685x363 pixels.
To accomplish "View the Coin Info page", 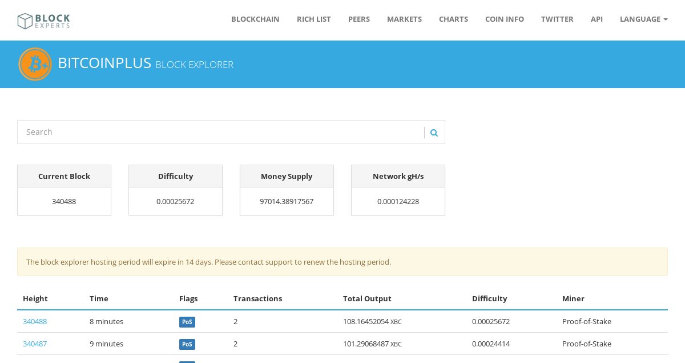I will point(505,19).
